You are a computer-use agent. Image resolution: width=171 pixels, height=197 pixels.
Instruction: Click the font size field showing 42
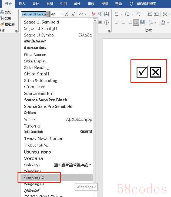[55, 14]
